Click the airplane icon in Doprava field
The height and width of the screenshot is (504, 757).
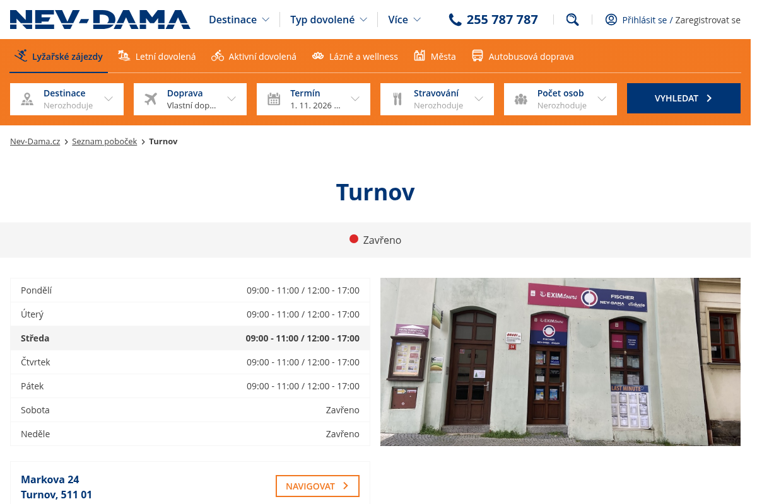point(151,99)
